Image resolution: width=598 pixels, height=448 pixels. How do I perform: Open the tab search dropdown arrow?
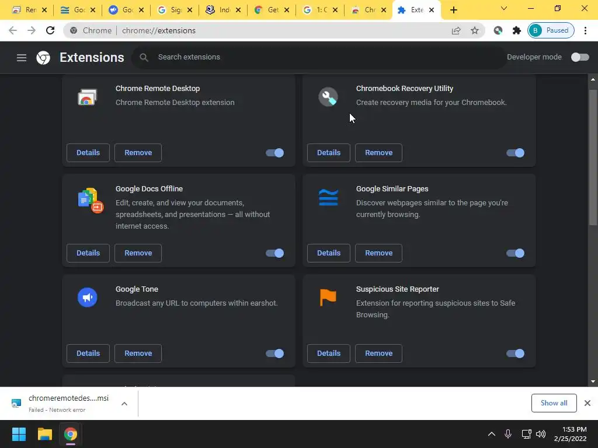(x=504, y=8)
